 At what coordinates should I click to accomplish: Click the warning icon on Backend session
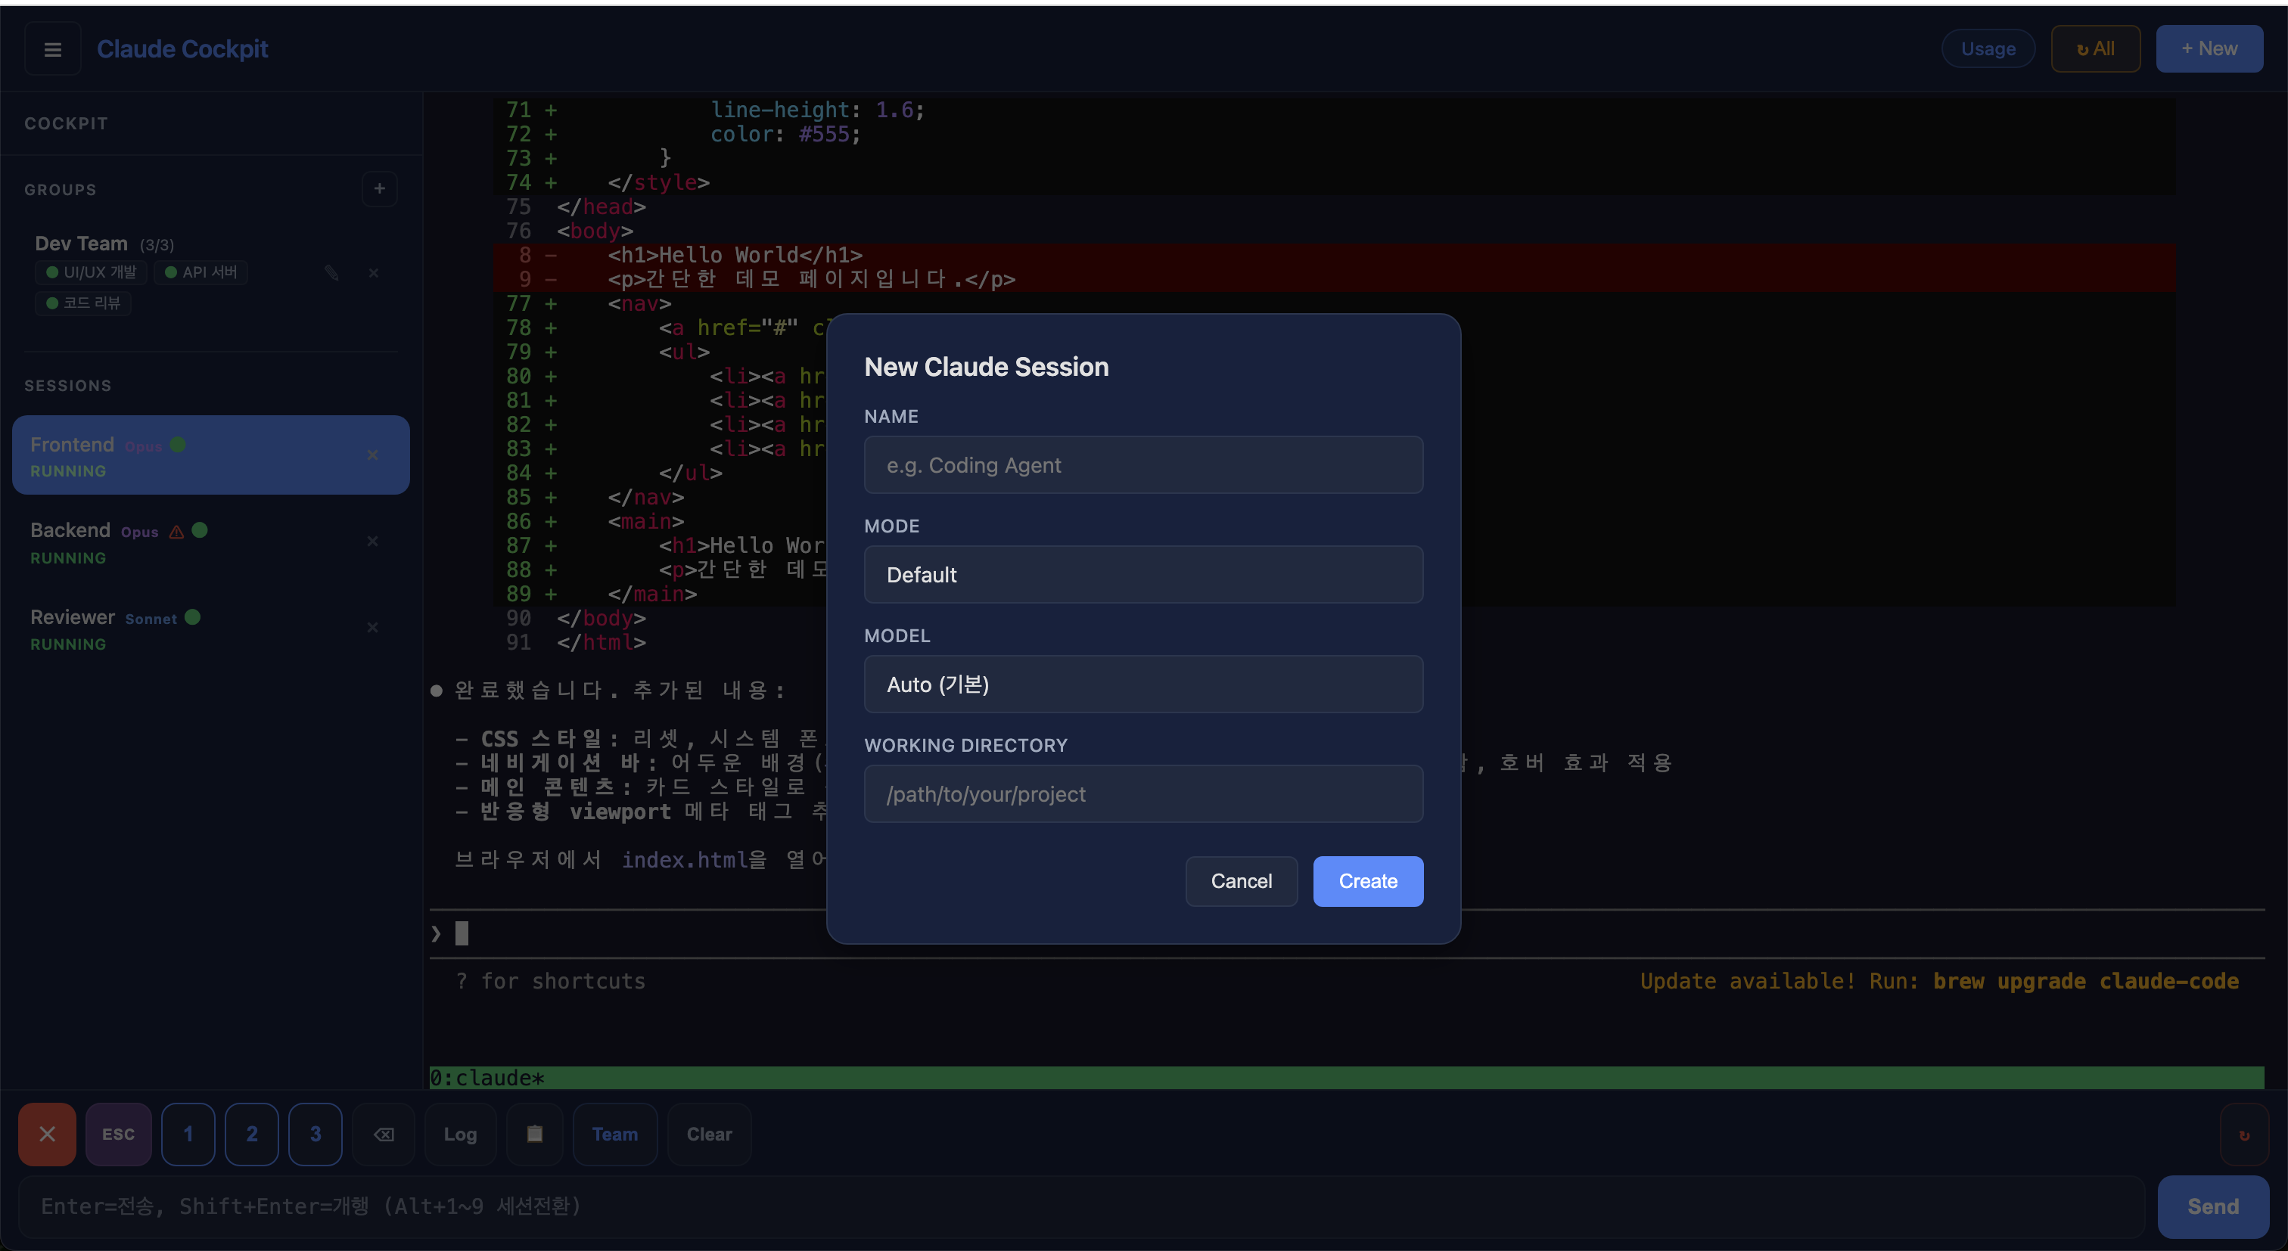click(x=177, y=532)
